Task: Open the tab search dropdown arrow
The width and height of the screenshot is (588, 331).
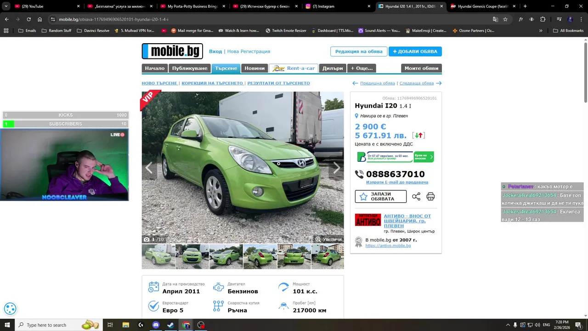Action: pyautogui.click(x=6, y=6)
